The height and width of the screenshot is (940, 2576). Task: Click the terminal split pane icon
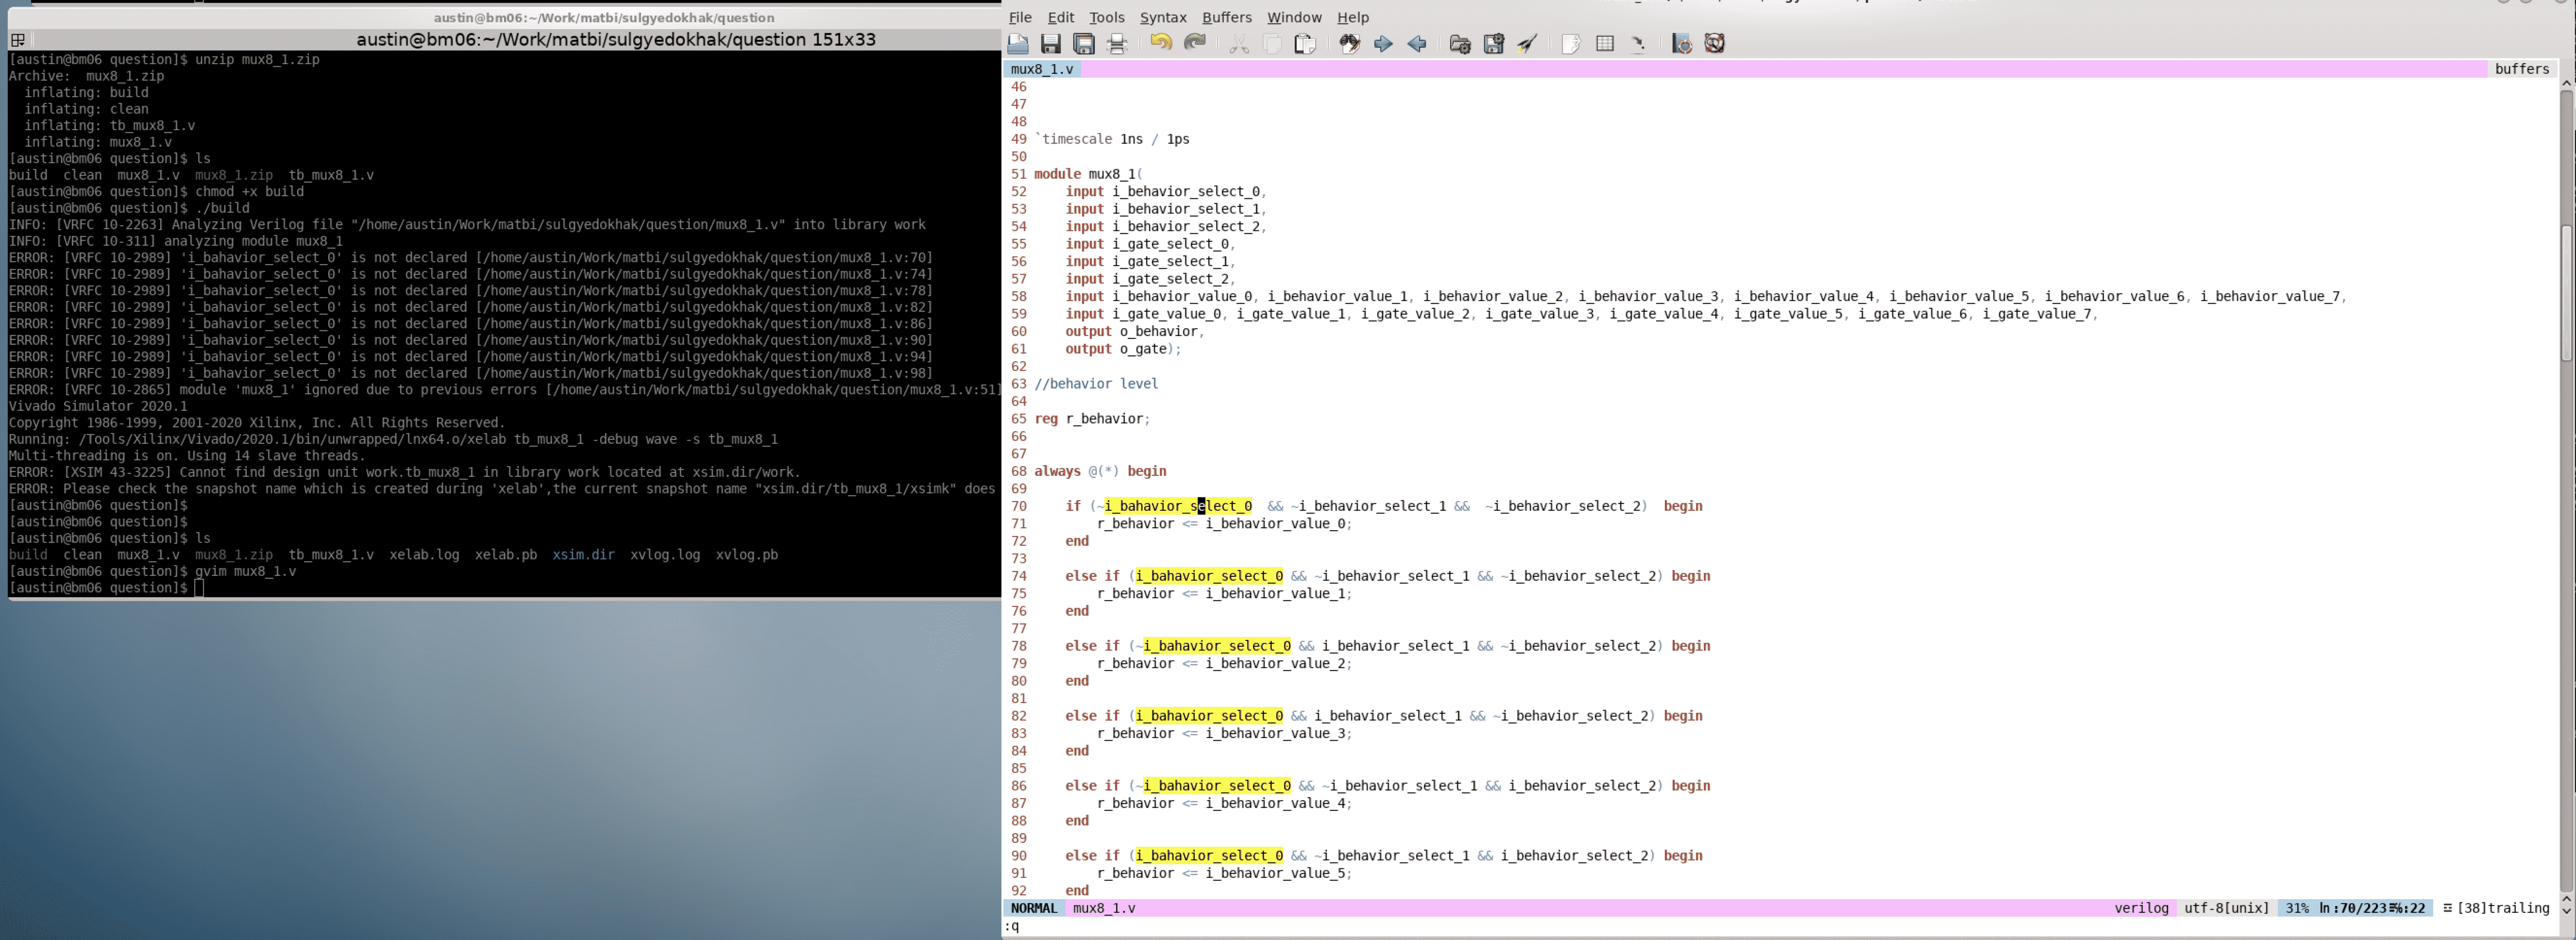click(18, 40)
